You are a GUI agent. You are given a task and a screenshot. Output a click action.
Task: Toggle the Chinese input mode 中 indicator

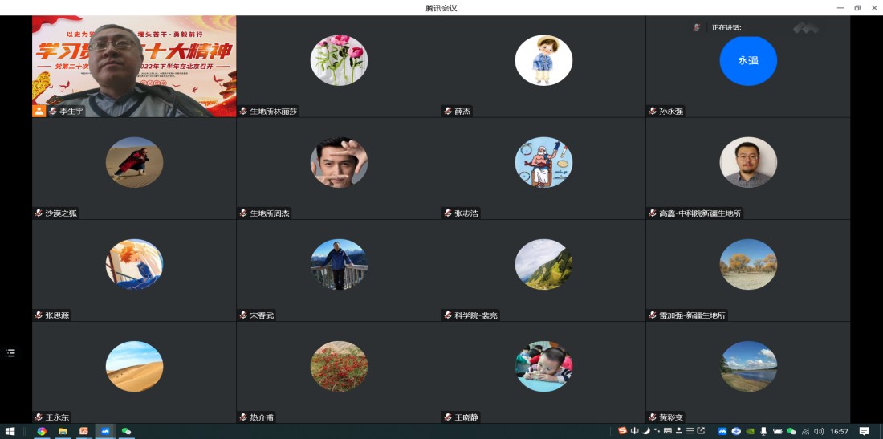634,431
